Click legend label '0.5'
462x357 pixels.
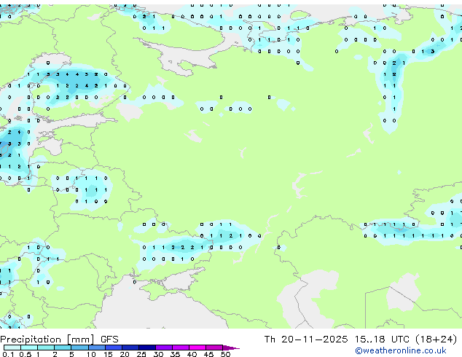click(26, 354)
